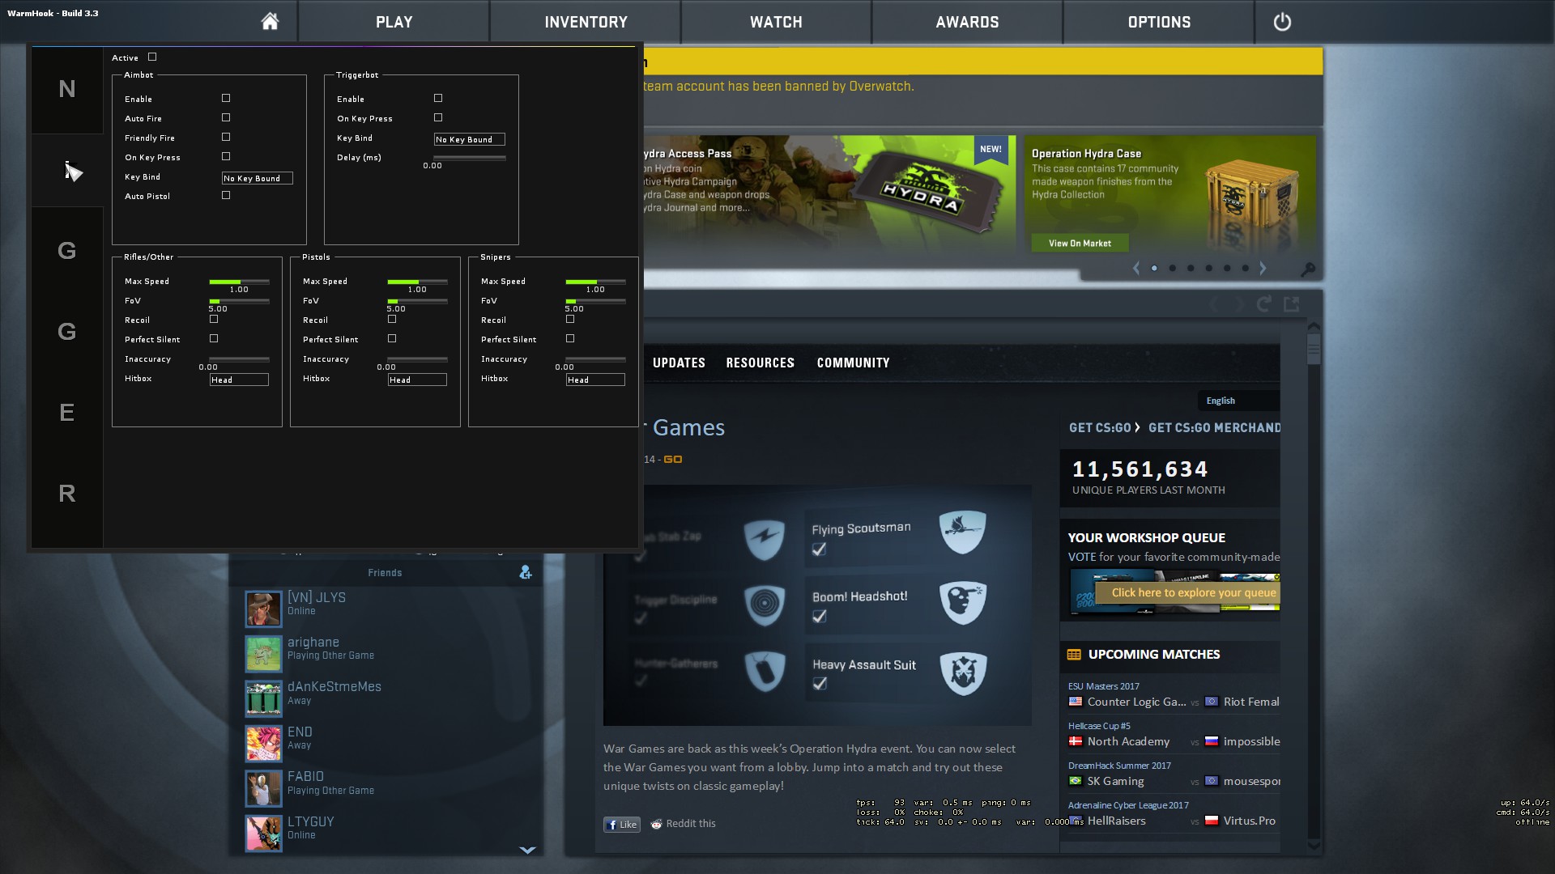This screenshot has height=874, width=1555.
Task: Click the Flying Scoutsman shield icon
Action: pos(962,532)
